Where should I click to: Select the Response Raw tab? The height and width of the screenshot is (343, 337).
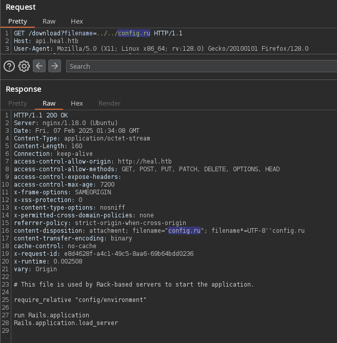pos(49,104)
